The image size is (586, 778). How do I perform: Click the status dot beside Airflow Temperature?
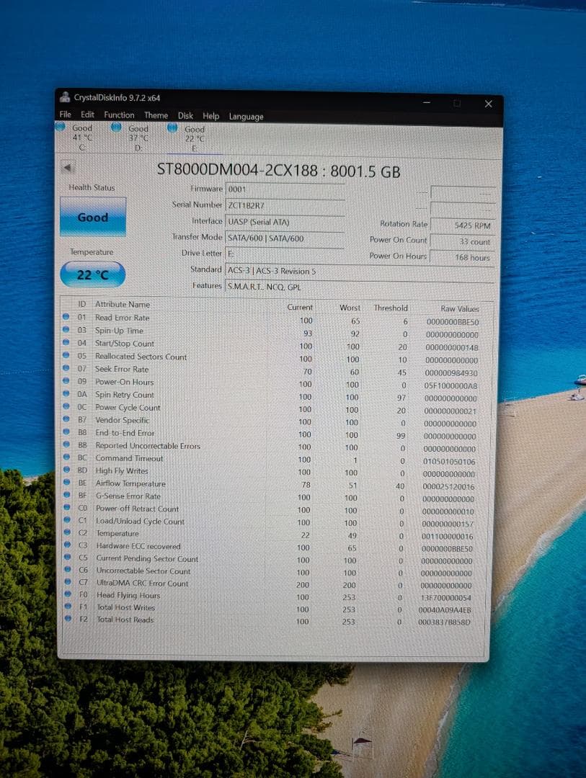[67, 483]
